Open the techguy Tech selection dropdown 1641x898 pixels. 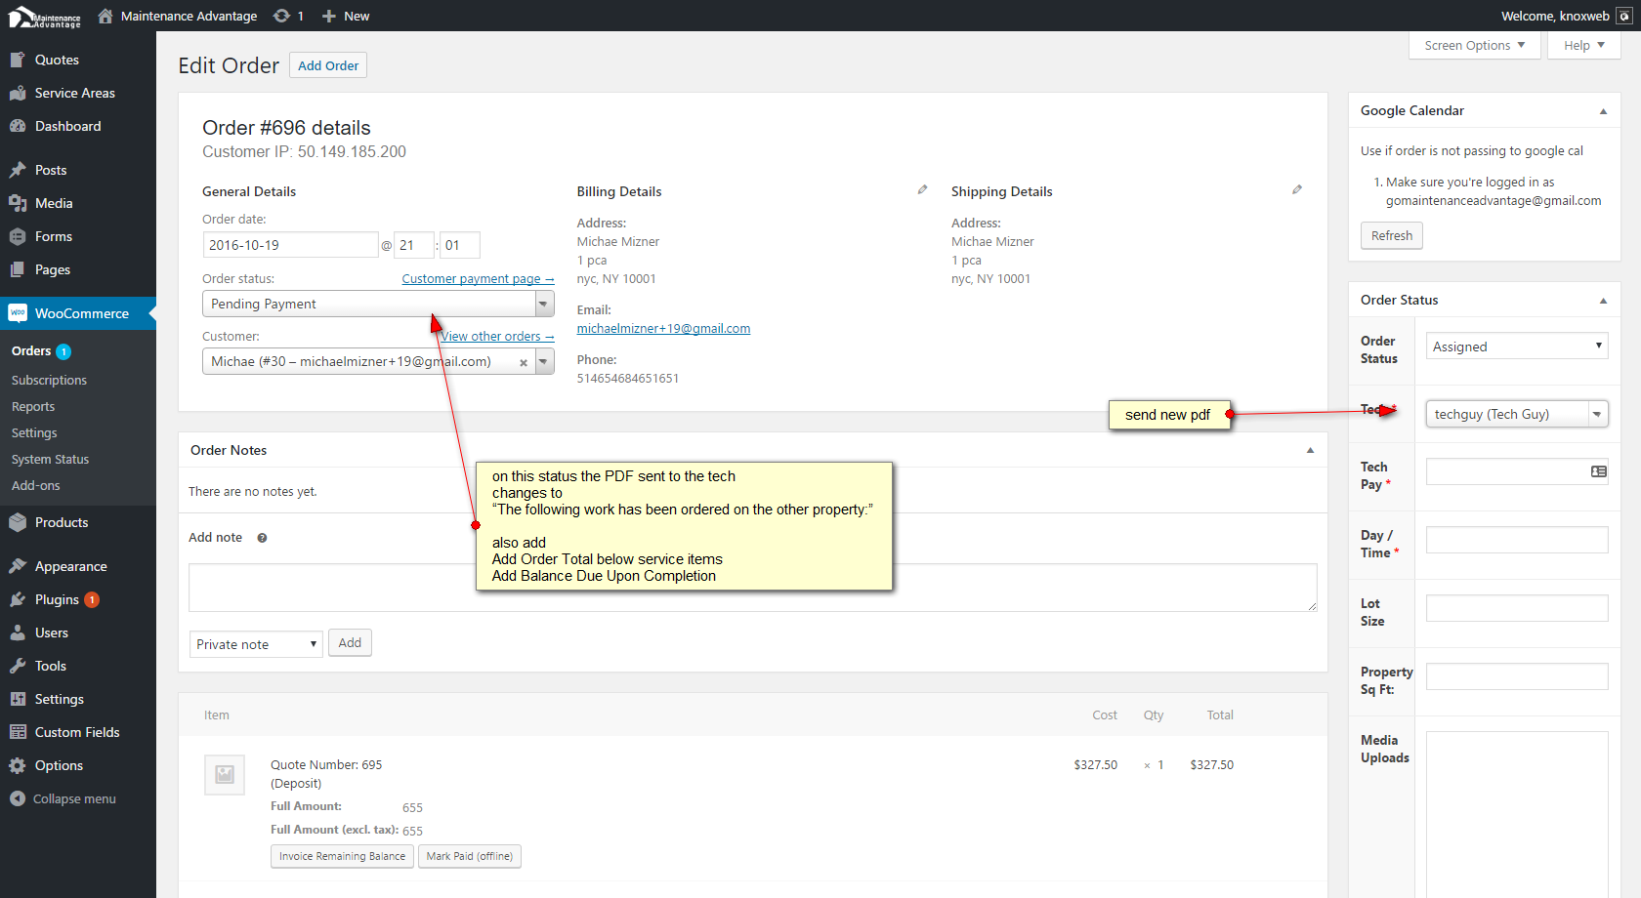(x=1516, y=415)
